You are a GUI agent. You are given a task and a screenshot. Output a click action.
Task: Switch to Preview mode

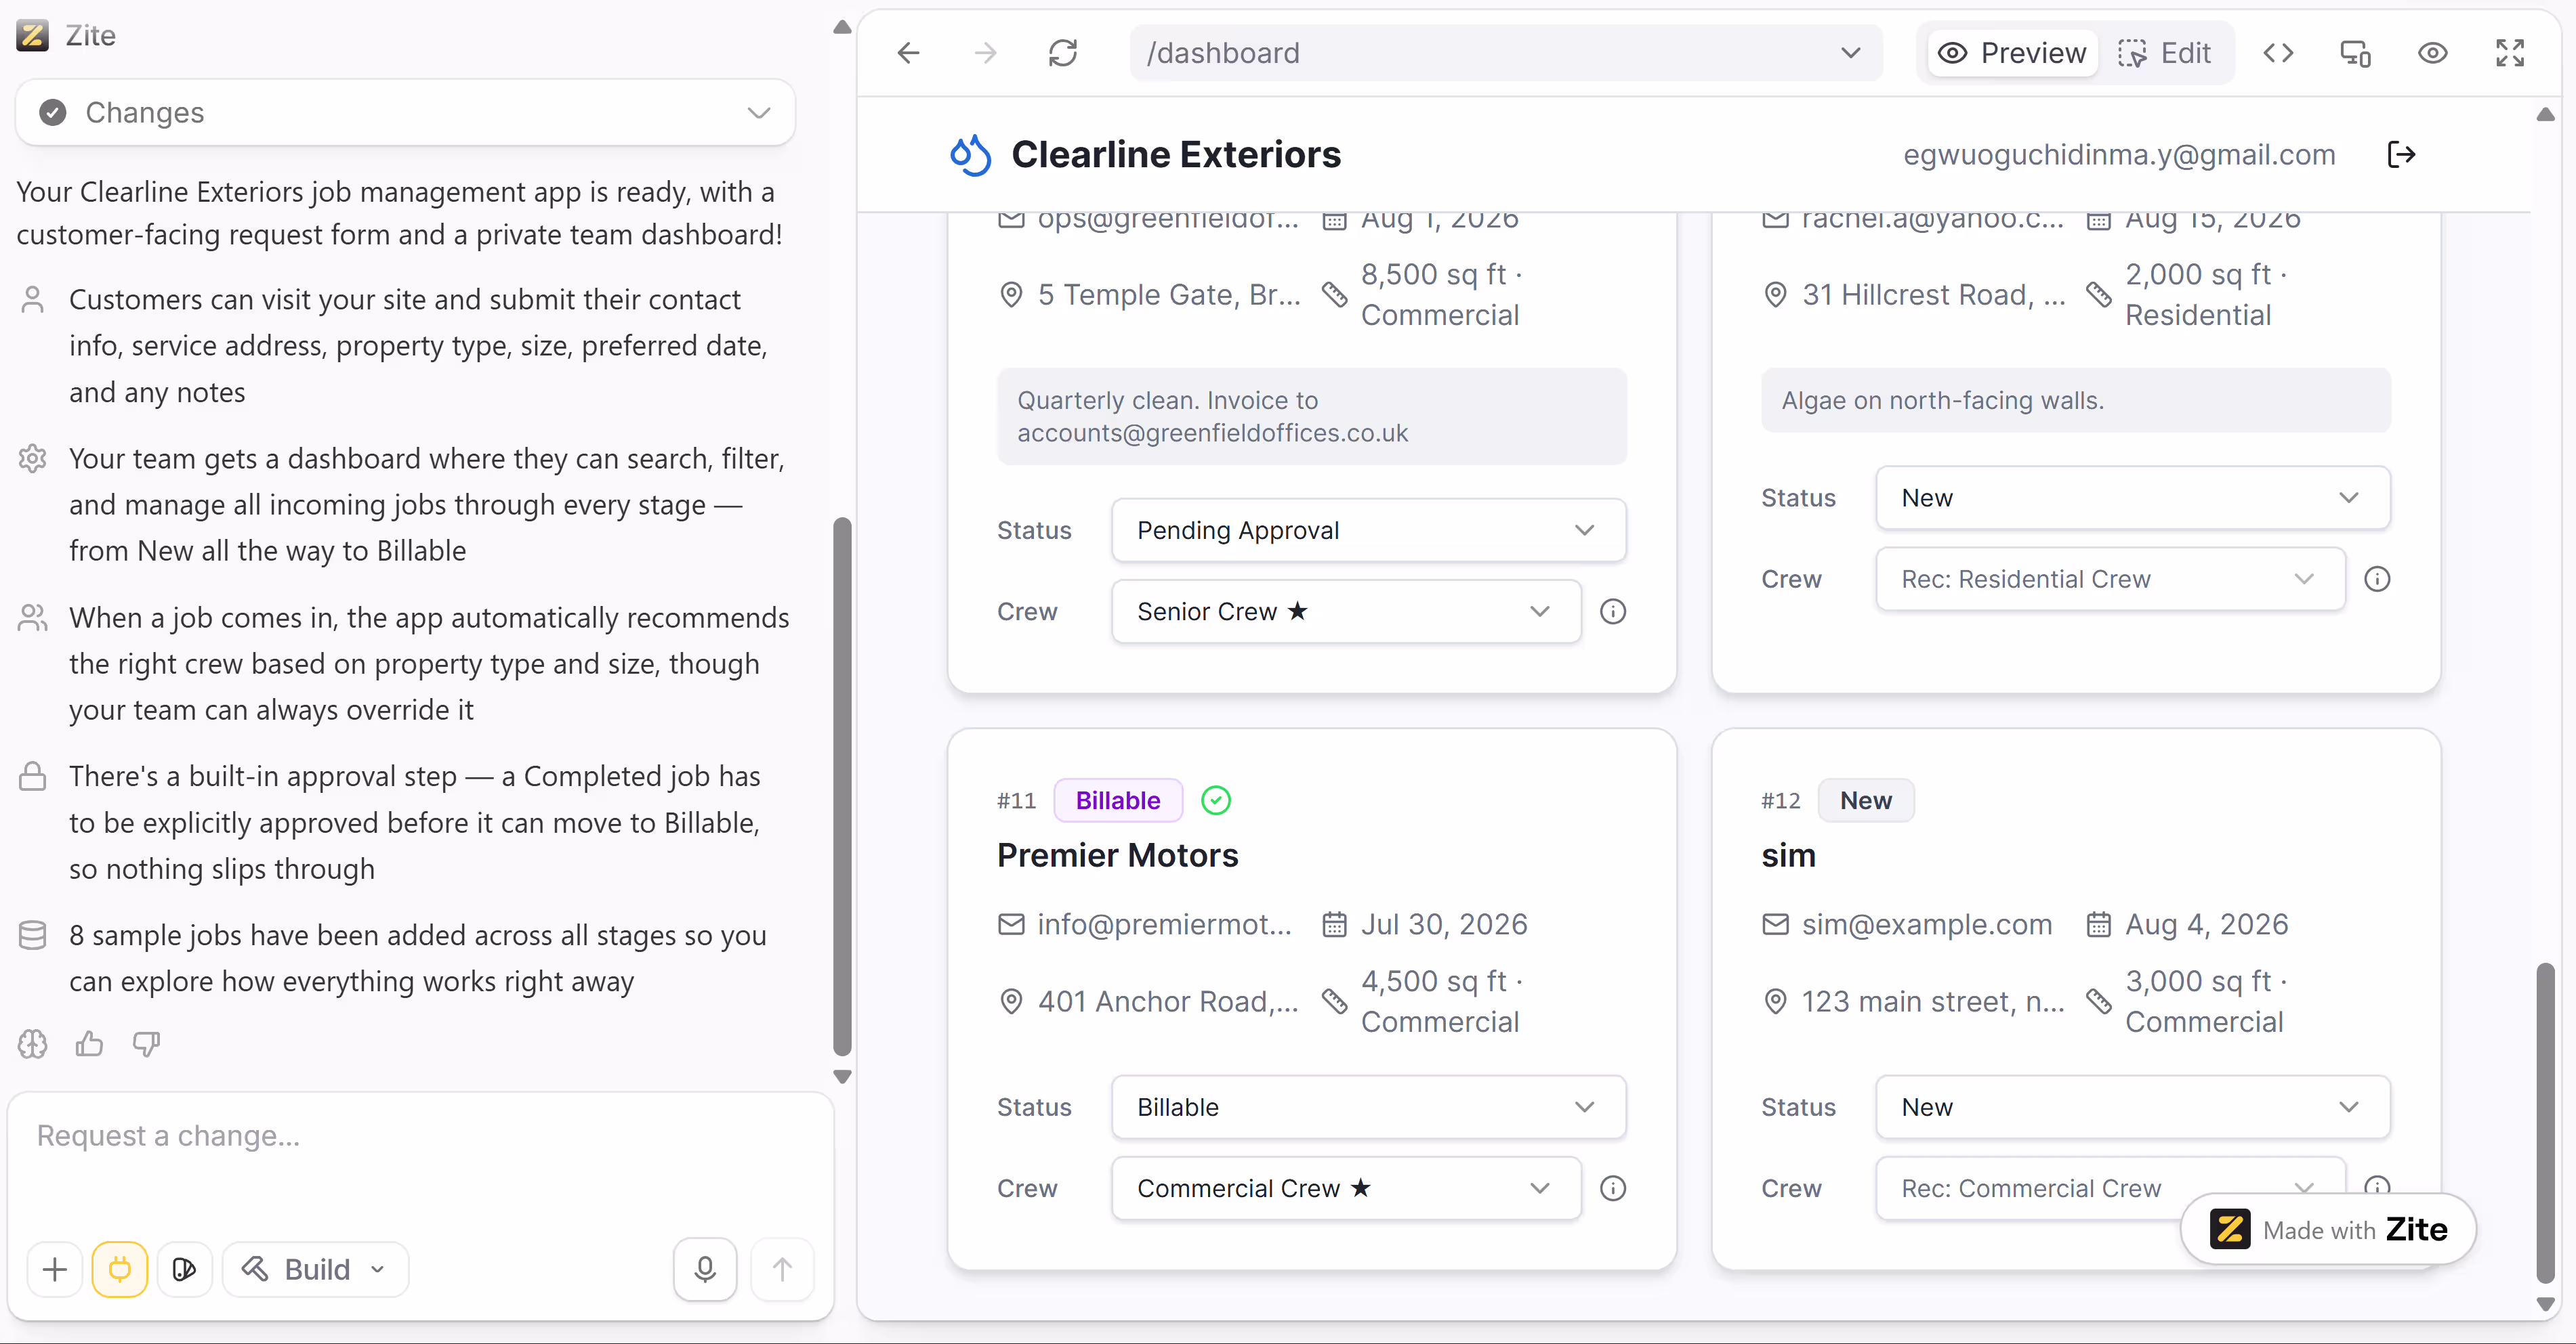point(2012,53)
